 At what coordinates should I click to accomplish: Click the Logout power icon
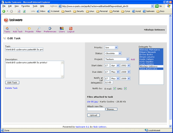pos(71,28)
